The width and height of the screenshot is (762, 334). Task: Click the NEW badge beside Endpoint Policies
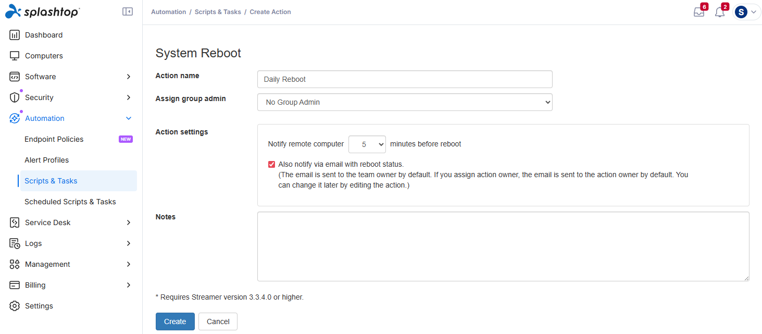point(126,139)
